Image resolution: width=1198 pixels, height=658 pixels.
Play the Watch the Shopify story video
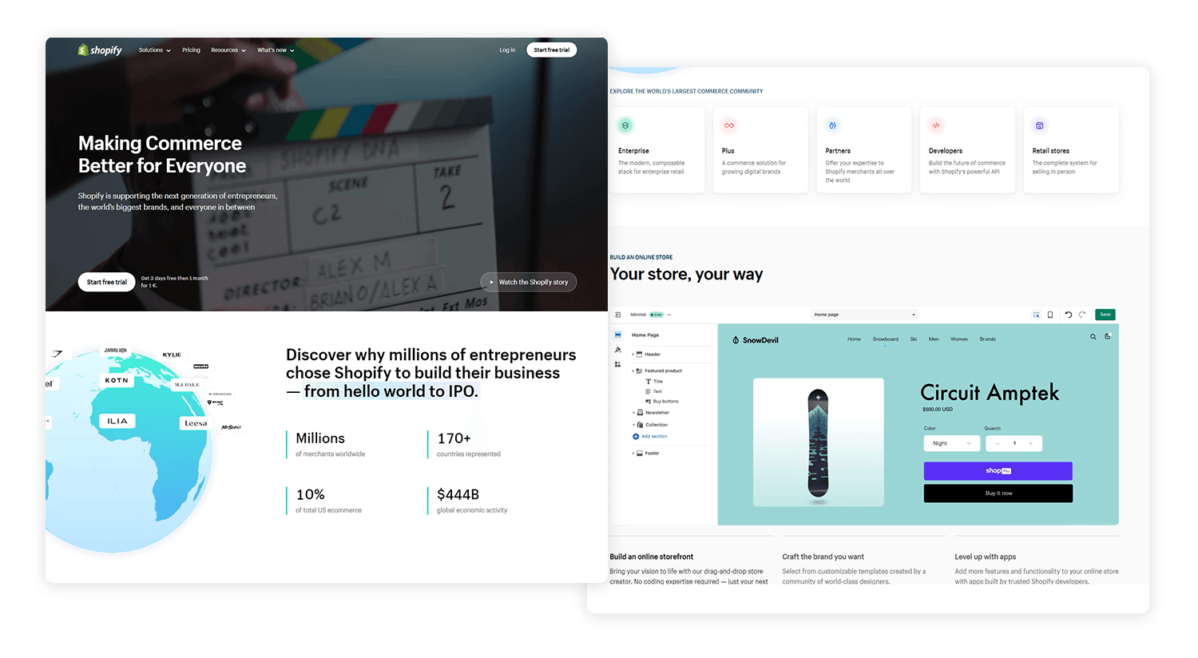click(528, 282)
